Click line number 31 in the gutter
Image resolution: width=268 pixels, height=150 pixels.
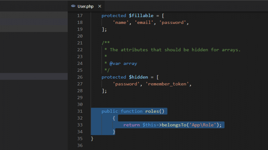coord(80,111)
